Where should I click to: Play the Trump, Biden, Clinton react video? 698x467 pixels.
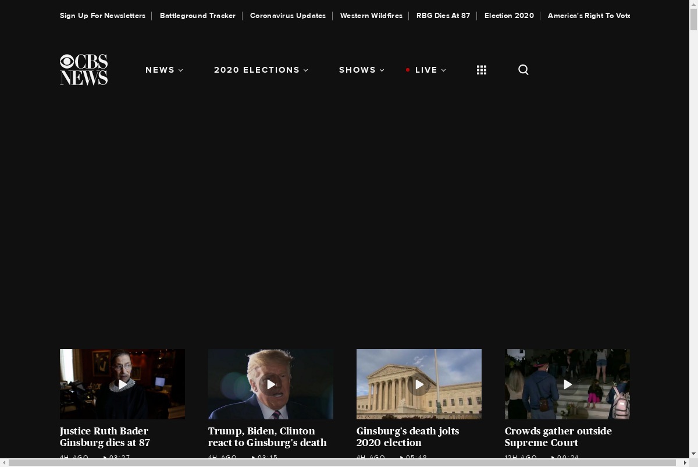tap(270, 384)
